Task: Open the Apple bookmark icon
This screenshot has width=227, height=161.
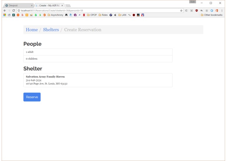Action: [x=115, y=15]
